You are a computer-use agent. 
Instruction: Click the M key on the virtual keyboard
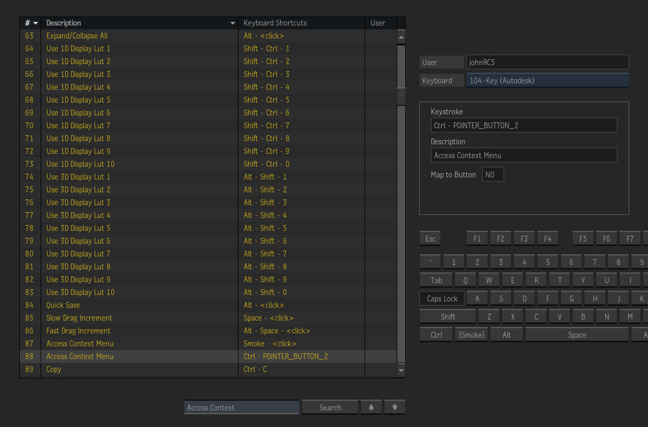[x=630, y=316]
